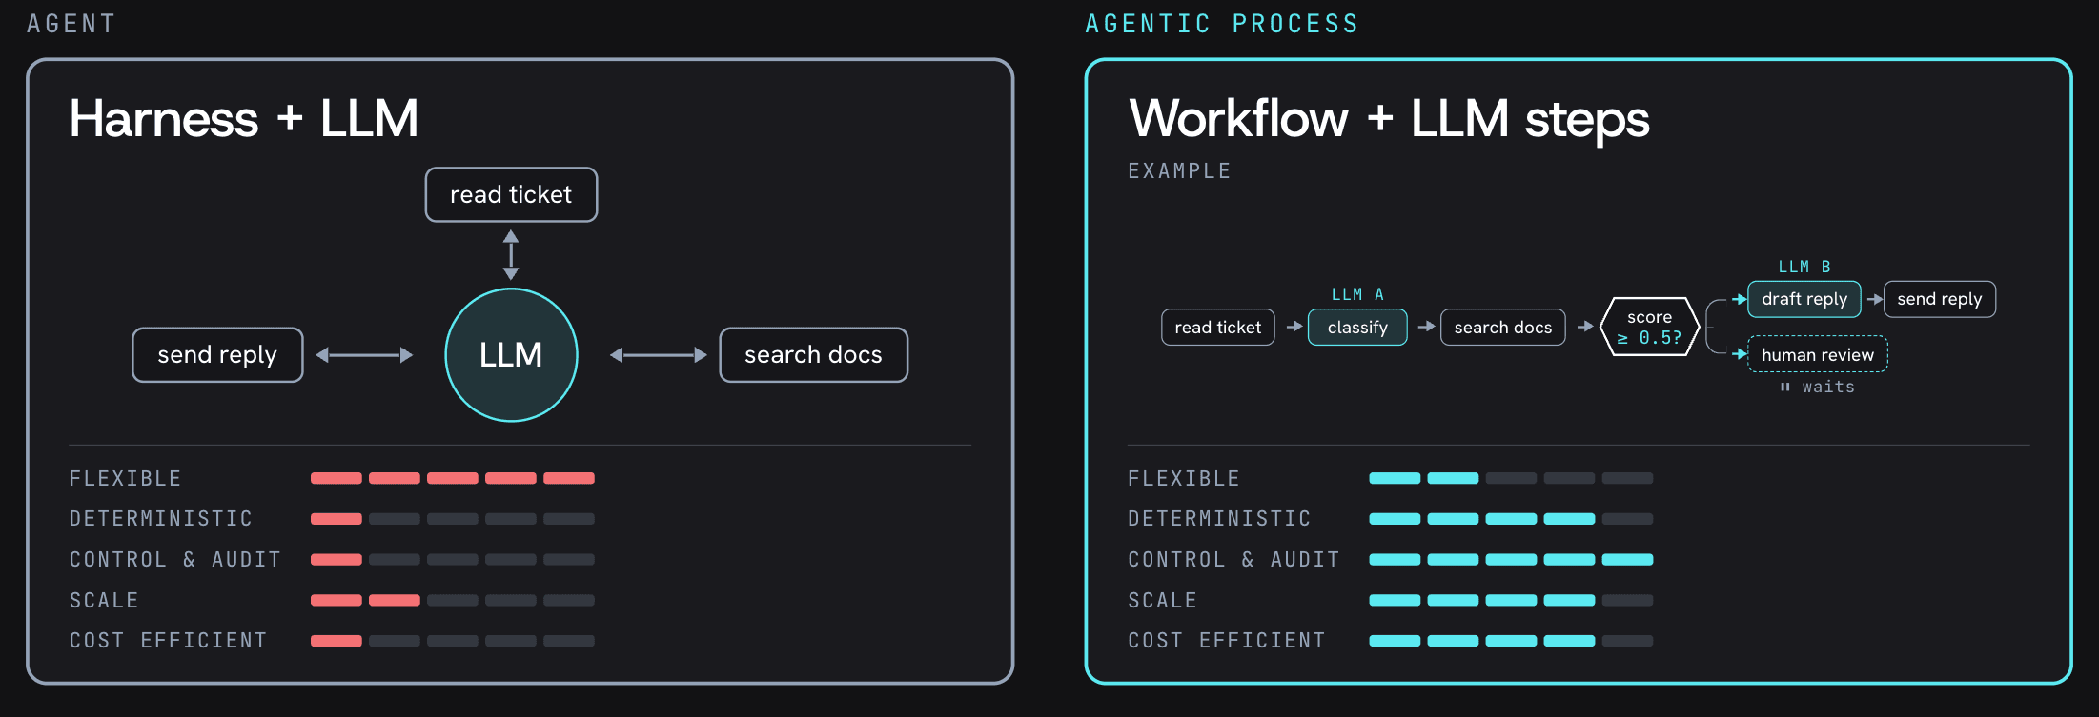2099x717 pixels.
Task: Click the search docs box in Harness panel
Action: pos(813,355)
